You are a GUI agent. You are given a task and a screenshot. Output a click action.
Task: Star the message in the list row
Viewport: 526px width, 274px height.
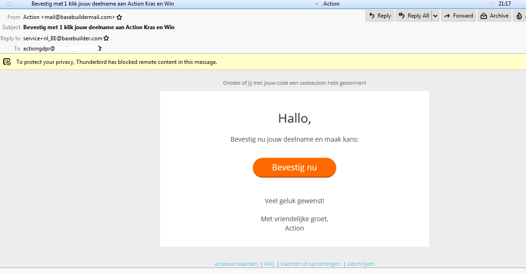9,4
